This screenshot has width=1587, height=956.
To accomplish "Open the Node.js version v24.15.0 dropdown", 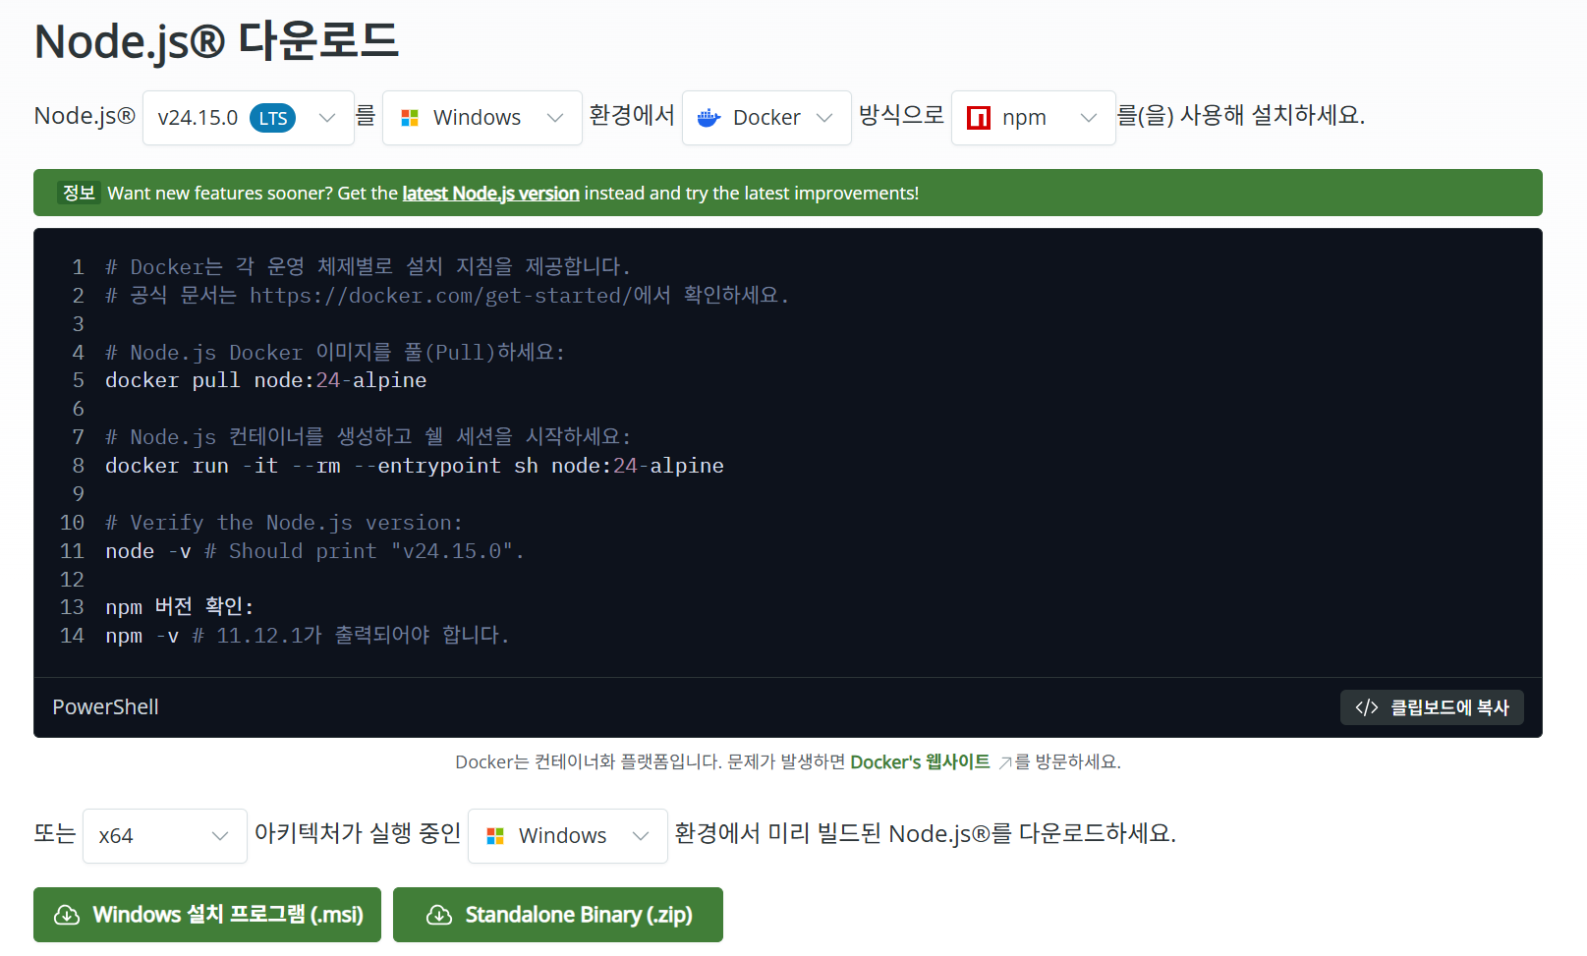I will (248, 118).
